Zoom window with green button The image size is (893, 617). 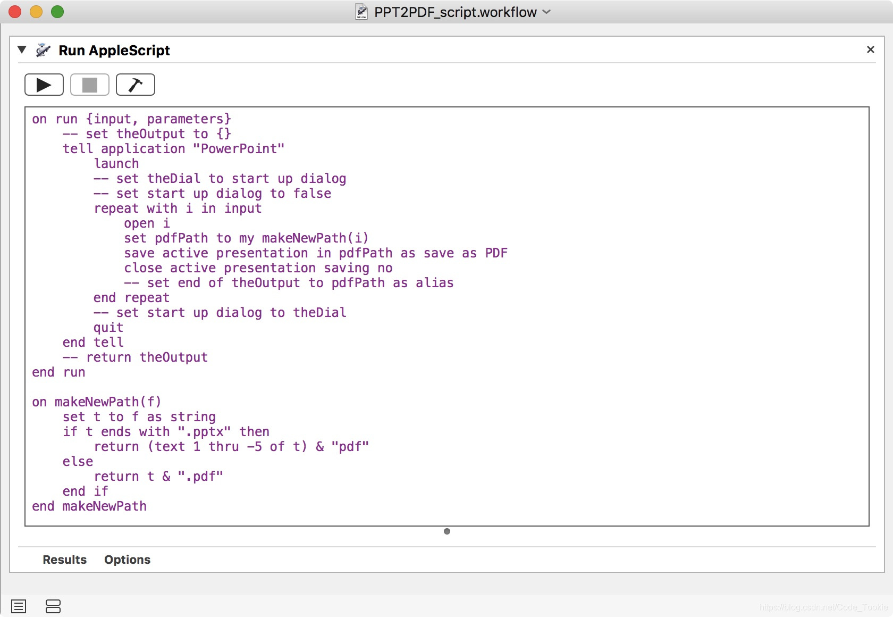(x=57, y=12)
